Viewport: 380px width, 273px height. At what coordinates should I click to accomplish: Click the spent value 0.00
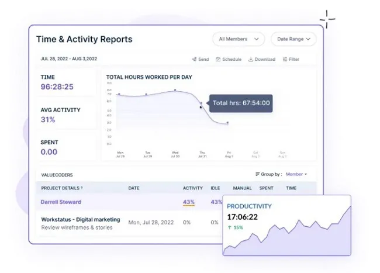coord(49,152)
